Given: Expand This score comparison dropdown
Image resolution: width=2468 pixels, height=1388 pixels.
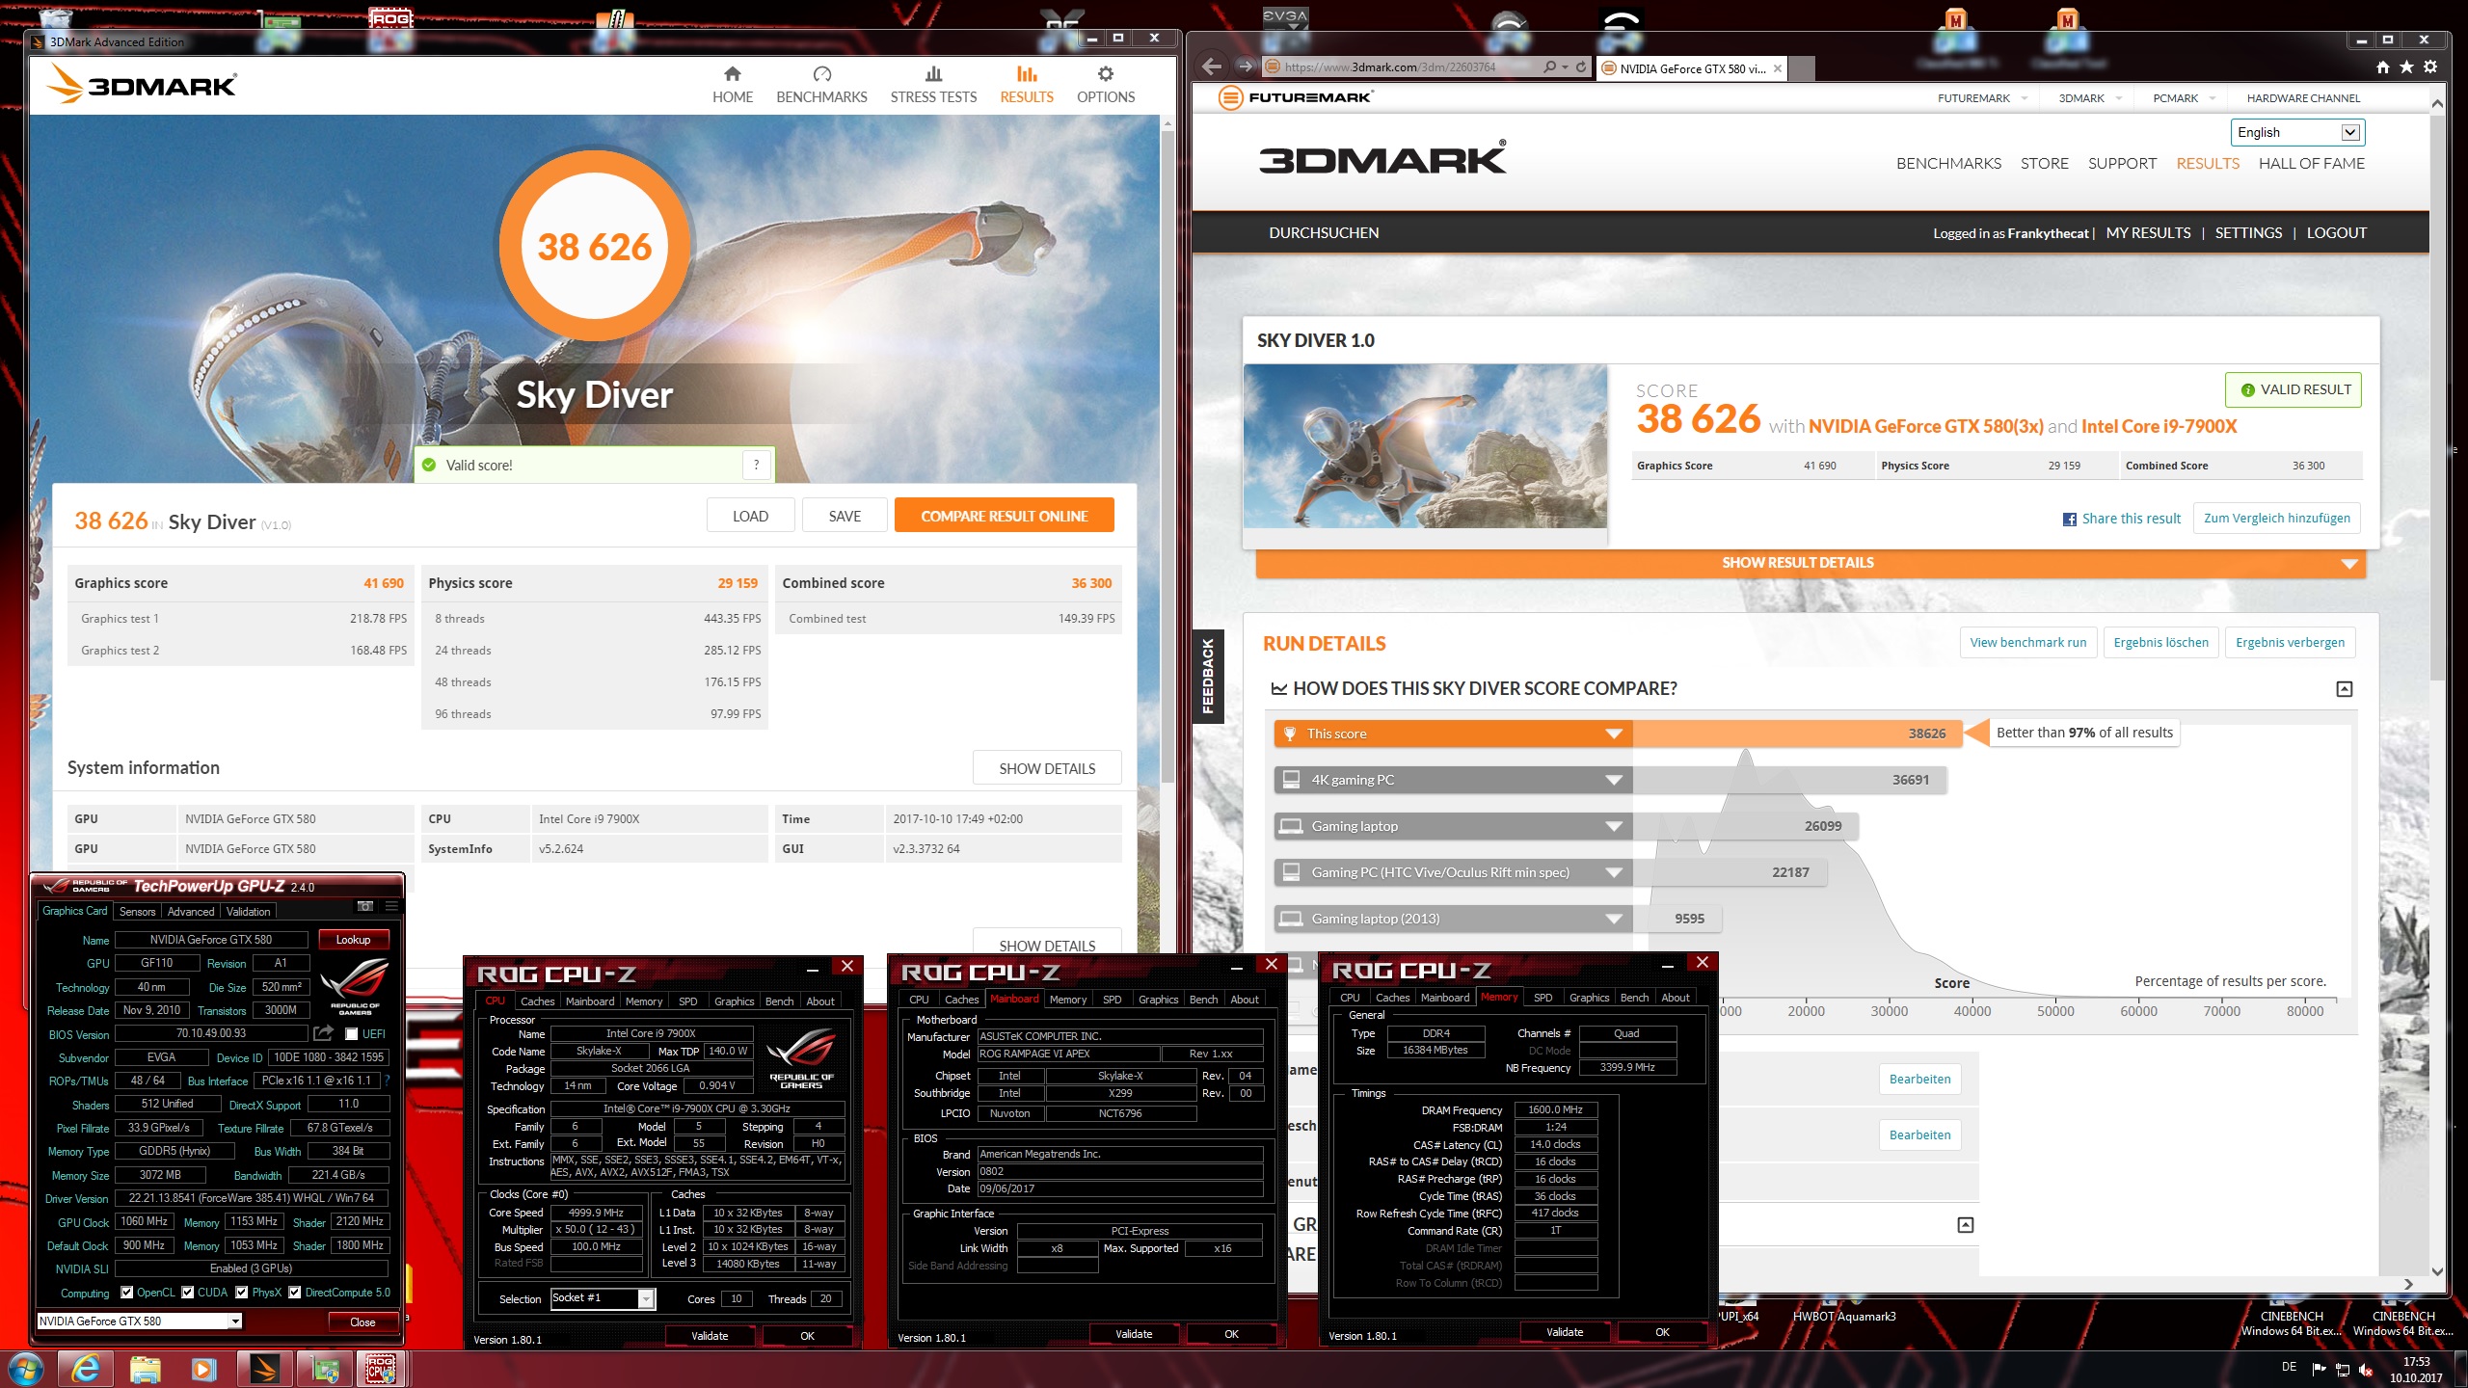Looking at the screenshot, I should tap(1614, 734).
